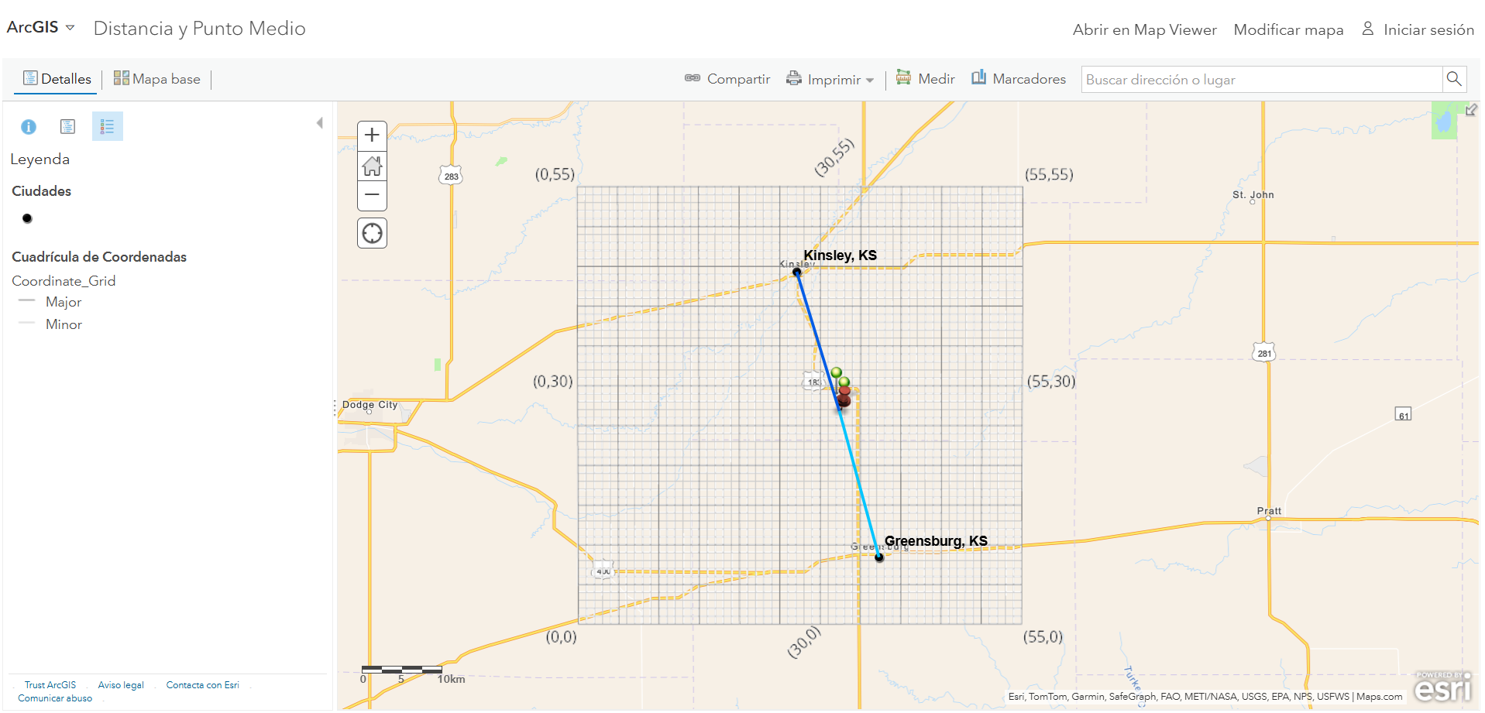Collapse the side panel arrow
Image resolution: width=1485 pixels, height=713 pixels.
tap(319, 123)
